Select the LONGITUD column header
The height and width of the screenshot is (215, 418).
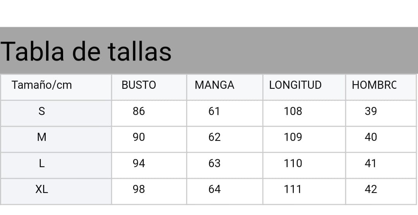[x=295, y=85]
